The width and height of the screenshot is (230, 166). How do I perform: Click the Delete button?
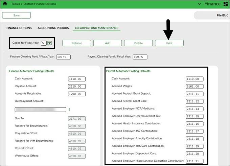coord(138,43)
